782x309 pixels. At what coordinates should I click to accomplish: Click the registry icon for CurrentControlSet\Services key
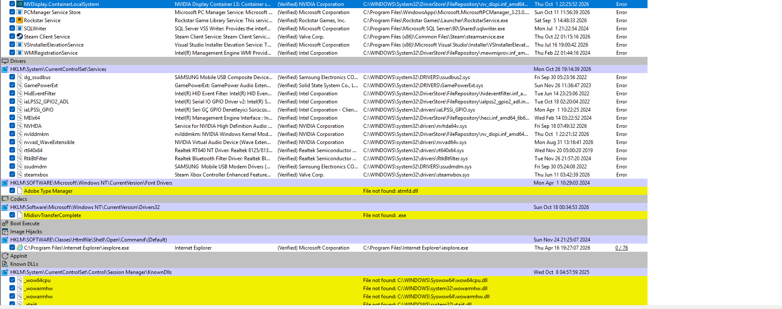(5, 69)
